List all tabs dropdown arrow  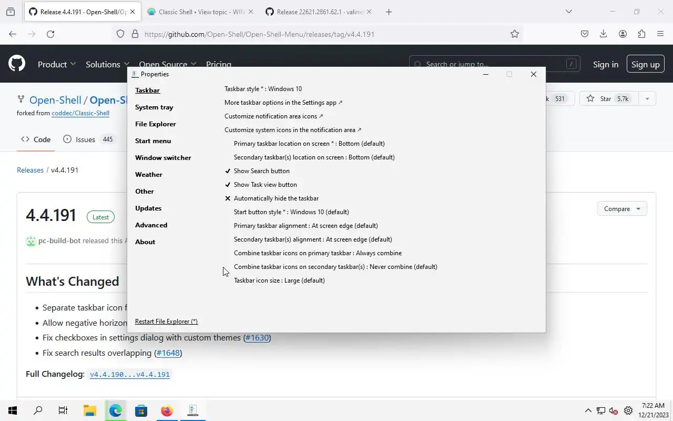click(x=568, y=12)
